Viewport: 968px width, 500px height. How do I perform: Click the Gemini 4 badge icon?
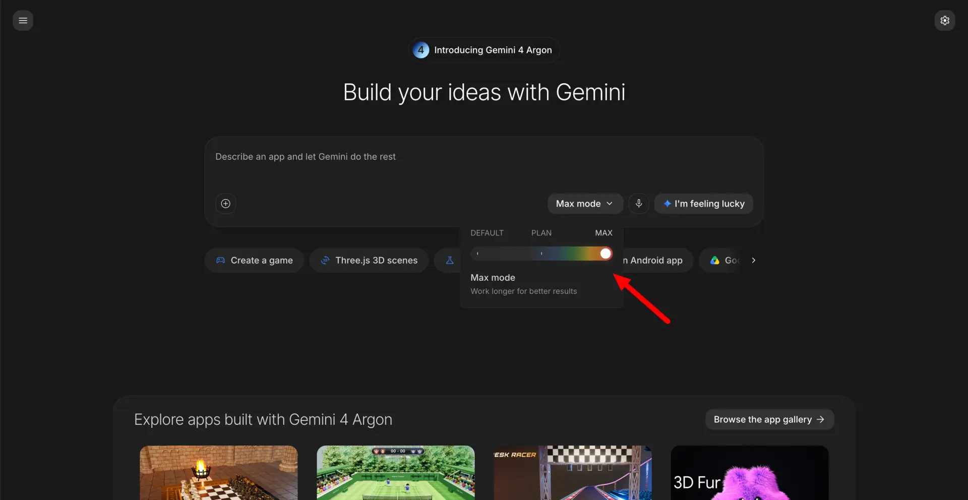point(421,50)
